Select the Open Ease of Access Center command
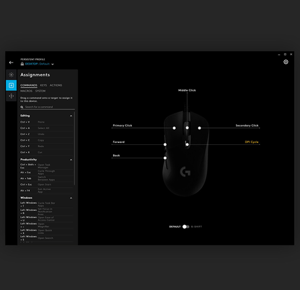The height and width of the screenshot is (290, 300). click(47, 219)
